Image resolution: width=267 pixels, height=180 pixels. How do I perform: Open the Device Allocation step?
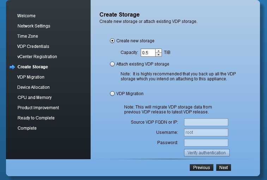click(34, 87)
